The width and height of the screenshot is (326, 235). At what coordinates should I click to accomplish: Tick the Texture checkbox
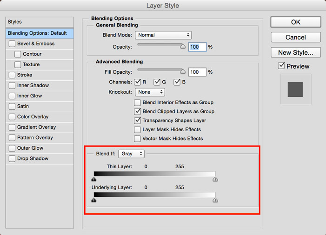click(x=18, y=64)
